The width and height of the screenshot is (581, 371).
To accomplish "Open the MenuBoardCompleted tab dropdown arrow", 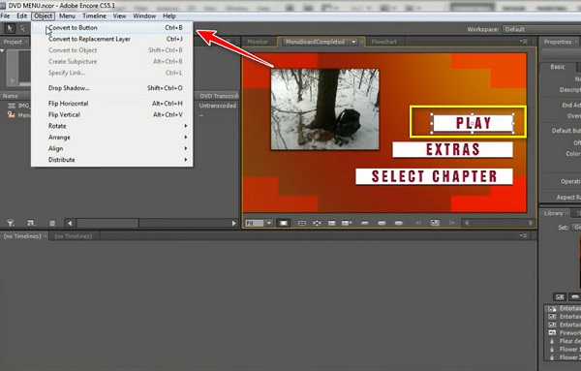I will [x=353, y=42].
